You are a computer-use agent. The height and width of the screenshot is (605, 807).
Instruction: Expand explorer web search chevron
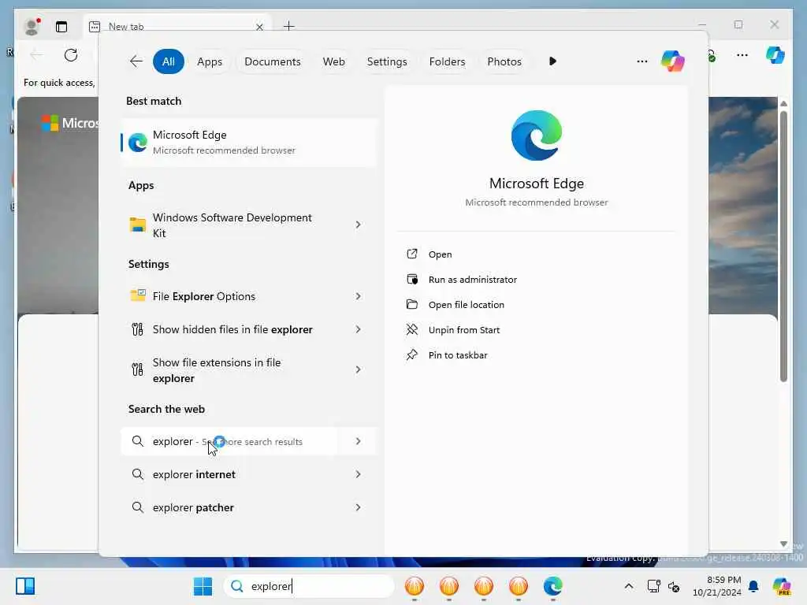point(359,441)
